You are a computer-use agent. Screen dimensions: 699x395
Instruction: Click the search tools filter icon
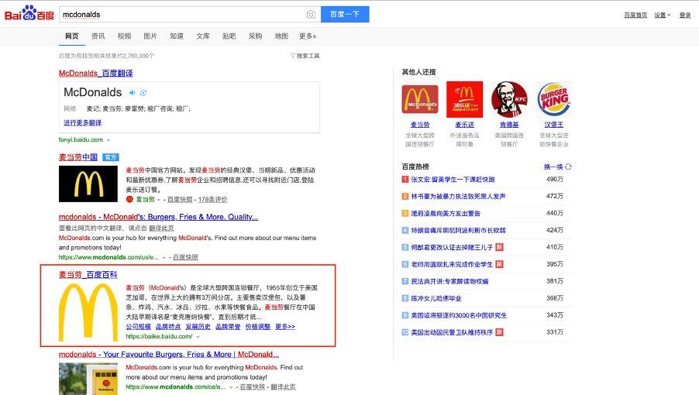point(292,56)
